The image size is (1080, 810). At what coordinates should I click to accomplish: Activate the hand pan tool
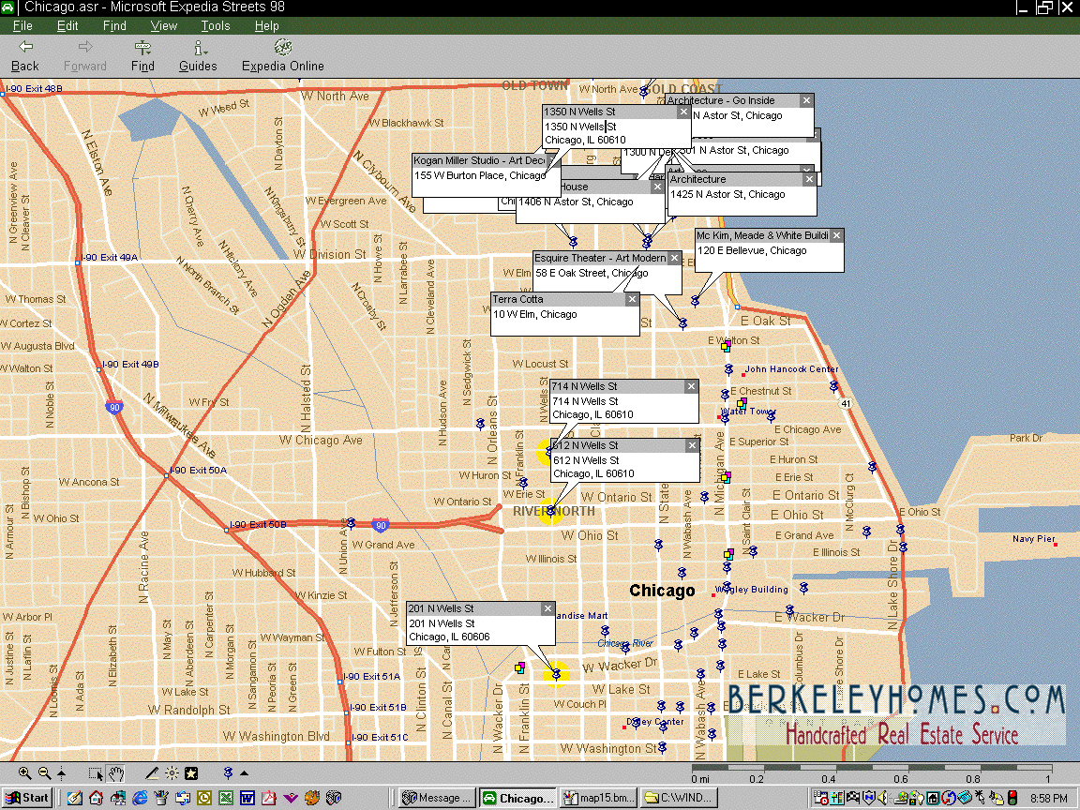coord(116,773)
